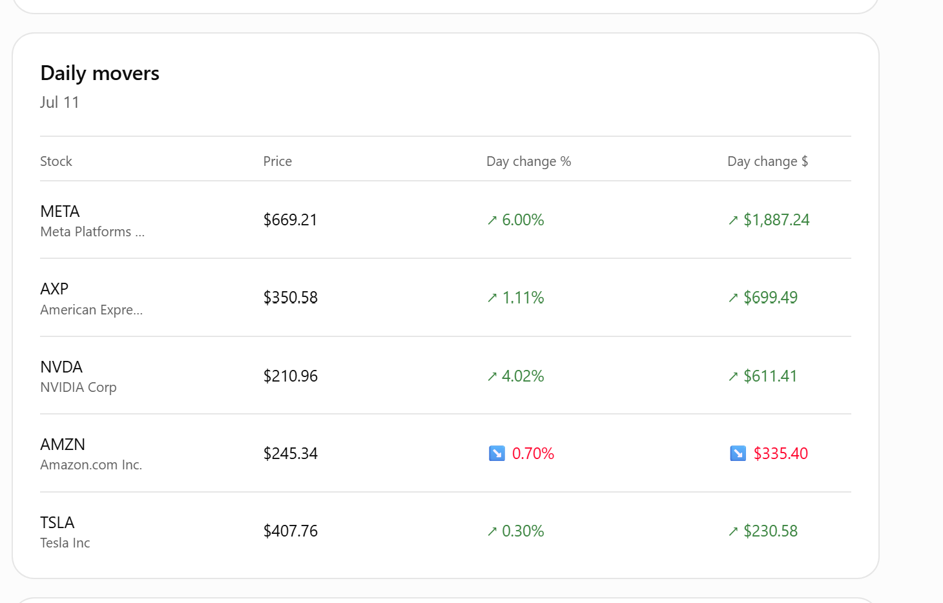
Task: Open the AMZN ticker symbol
Action: pos(63,444)
